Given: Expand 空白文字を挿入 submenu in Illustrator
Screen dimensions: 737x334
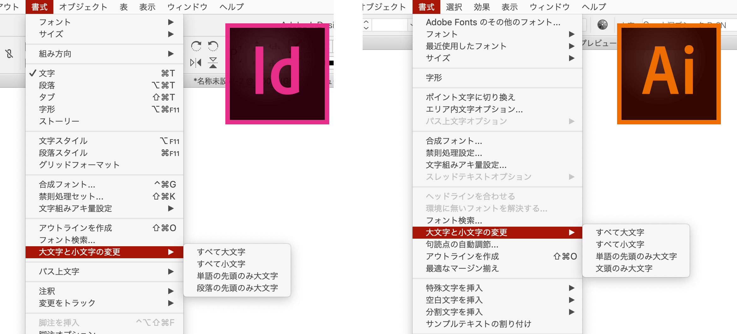Looking at the screenshot, I should point(497,300).
